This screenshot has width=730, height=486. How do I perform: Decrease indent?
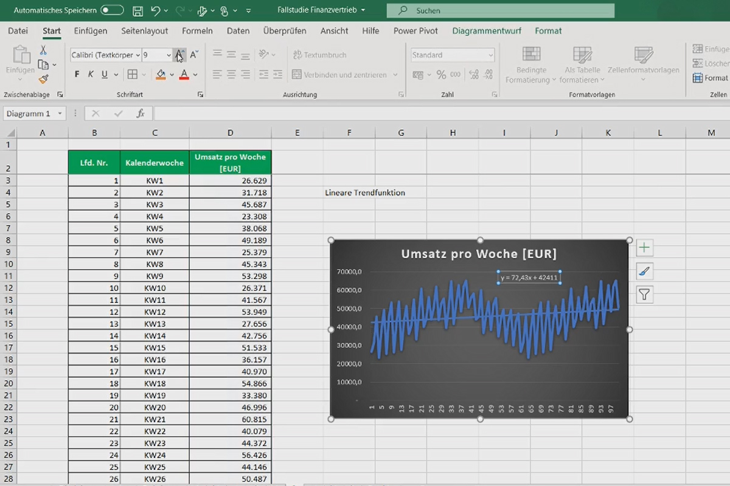(x=263, y=74)
